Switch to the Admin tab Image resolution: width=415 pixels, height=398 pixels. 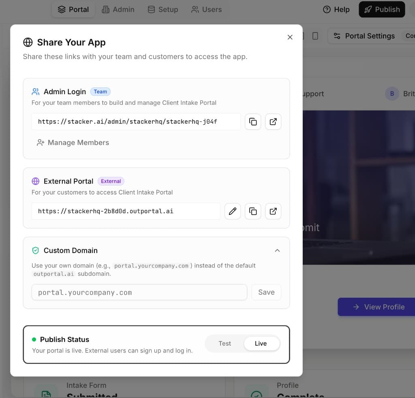tap(118, 9)
